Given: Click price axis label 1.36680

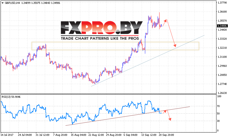Looking at the screenshot, I should 222,12.
